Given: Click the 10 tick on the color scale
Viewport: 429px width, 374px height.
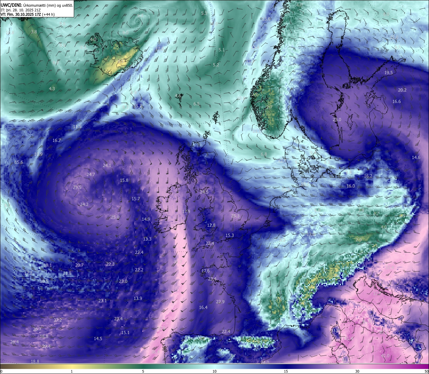Looking at the screenshot, I should pos(214,371).
